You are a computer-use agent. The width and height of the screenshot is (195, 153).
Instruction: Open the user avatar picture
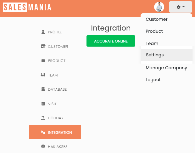click(x=159, y=7)
